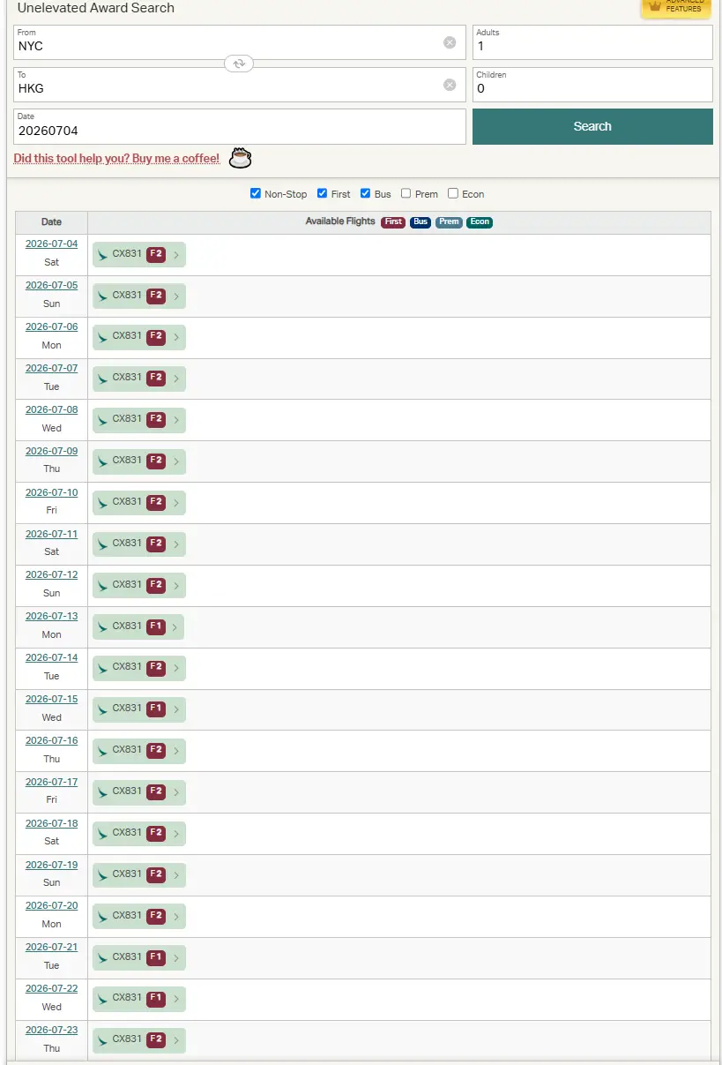Open the Buy me a coffee link

pos(116,159)
